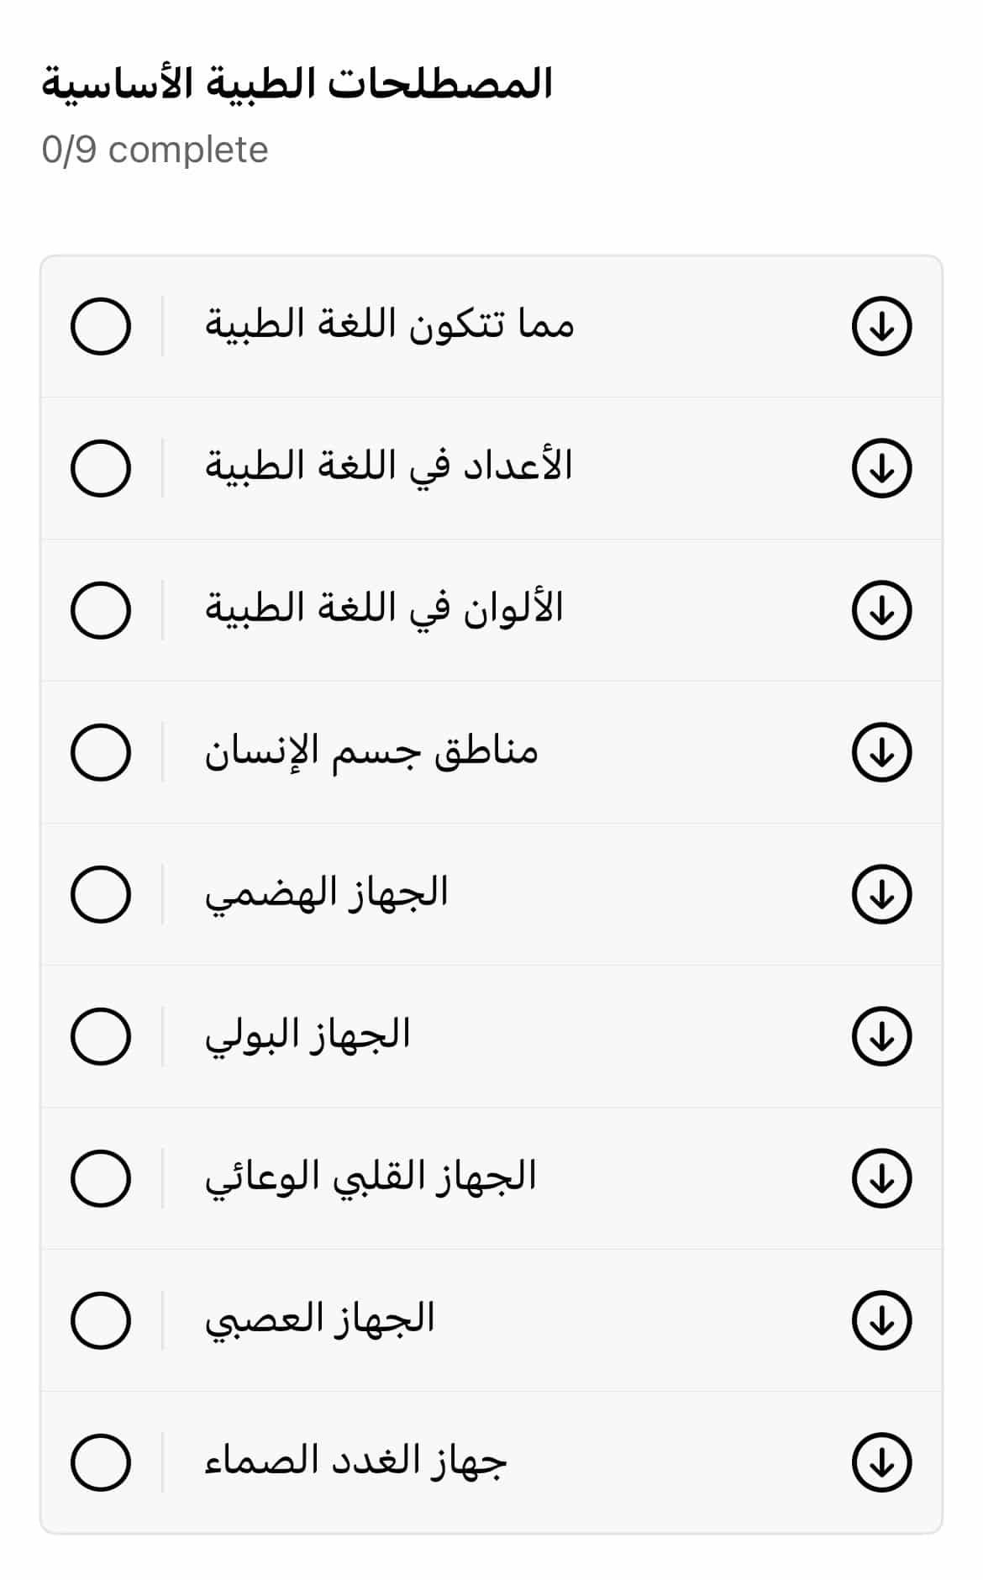983x1580 pixels.
Task: Download the lesson الأعداد في اللغة الطبية
Action: 881,468
